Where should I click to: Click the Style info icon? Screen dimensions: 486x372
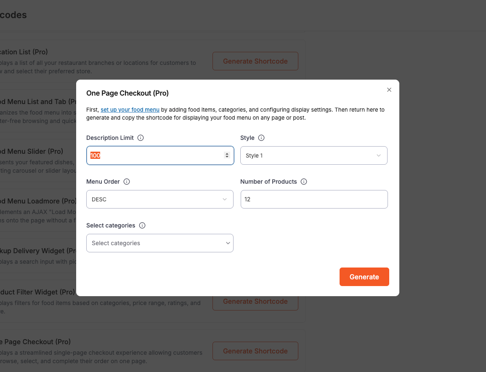pyautogui.click(x=262, y=138)
